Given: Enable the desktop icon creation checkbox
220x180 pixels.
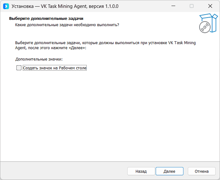Looking at the screenshot, I should (x=19, y=68).
